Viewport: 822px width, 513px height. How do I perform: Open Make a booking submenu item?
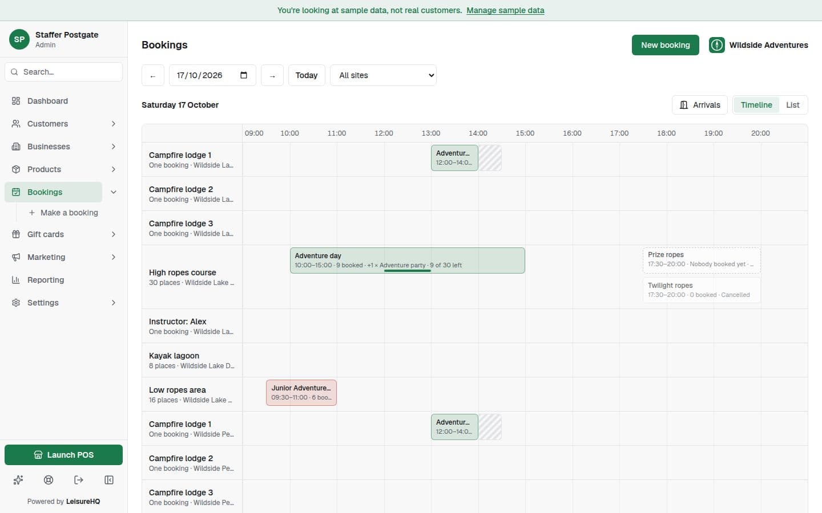coord(63,213)
